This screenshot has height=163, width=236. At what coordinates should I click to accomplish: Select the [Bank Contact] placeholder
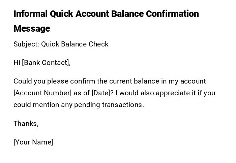tap(46, 63)
